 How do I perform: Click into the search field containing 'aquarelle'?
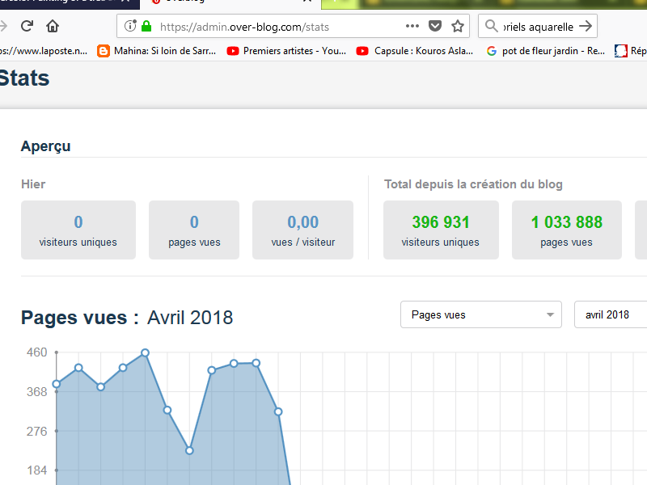pyautogui.click(x=538, y=27)
